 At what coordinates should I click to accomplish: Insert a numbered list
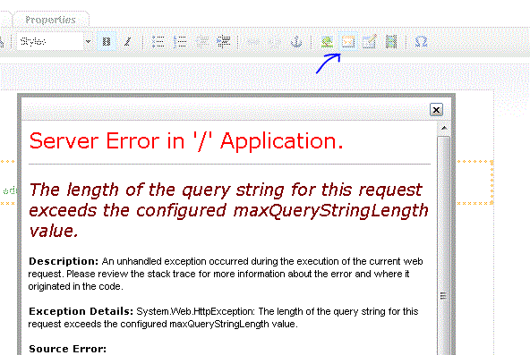[x=180, y=42]
